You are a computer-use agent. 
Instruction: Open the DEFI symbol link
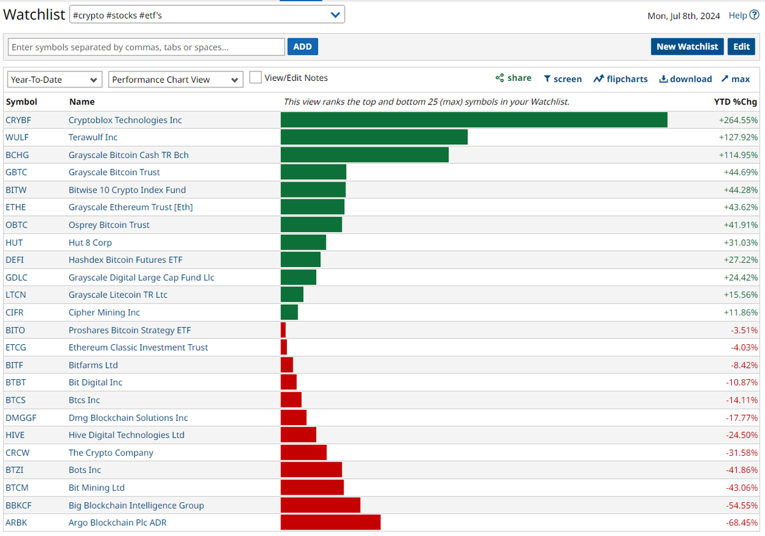[x=15, y=260]
